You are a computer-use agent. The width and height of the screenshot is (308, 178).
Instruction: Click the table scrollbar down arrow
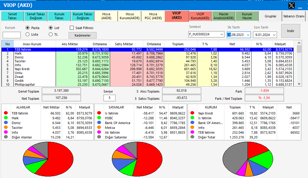tap(299, 84)
